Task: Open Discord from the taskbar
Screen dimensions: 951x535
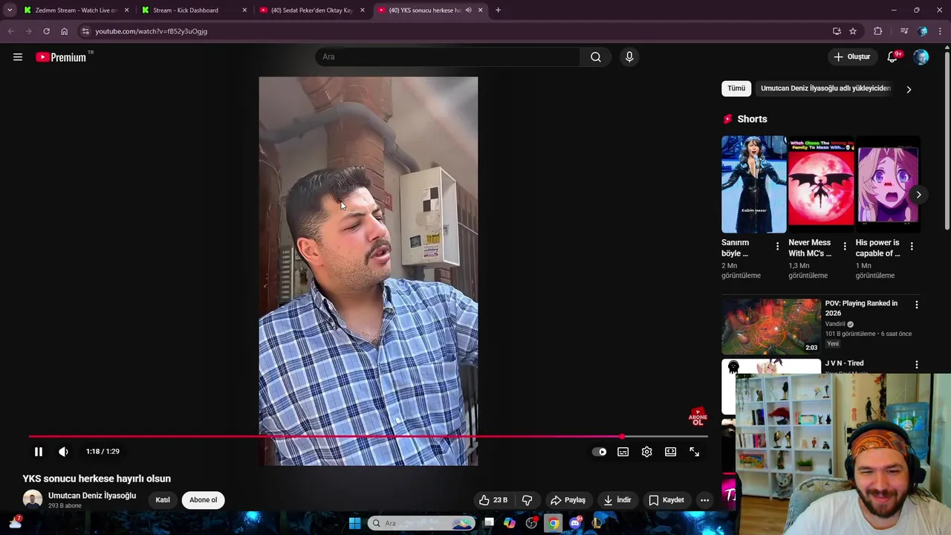Action: (x=575, y=523)
